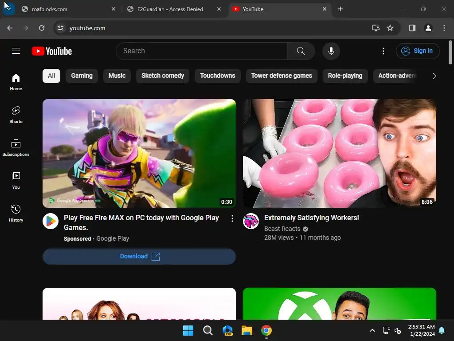Select the Touchdowns filter chip

(218, 75)
